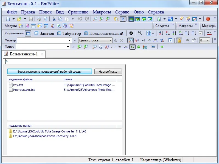The image size is (219, 164).
Task: Close the Безымянный-1 tab with X
Action: 42,54
